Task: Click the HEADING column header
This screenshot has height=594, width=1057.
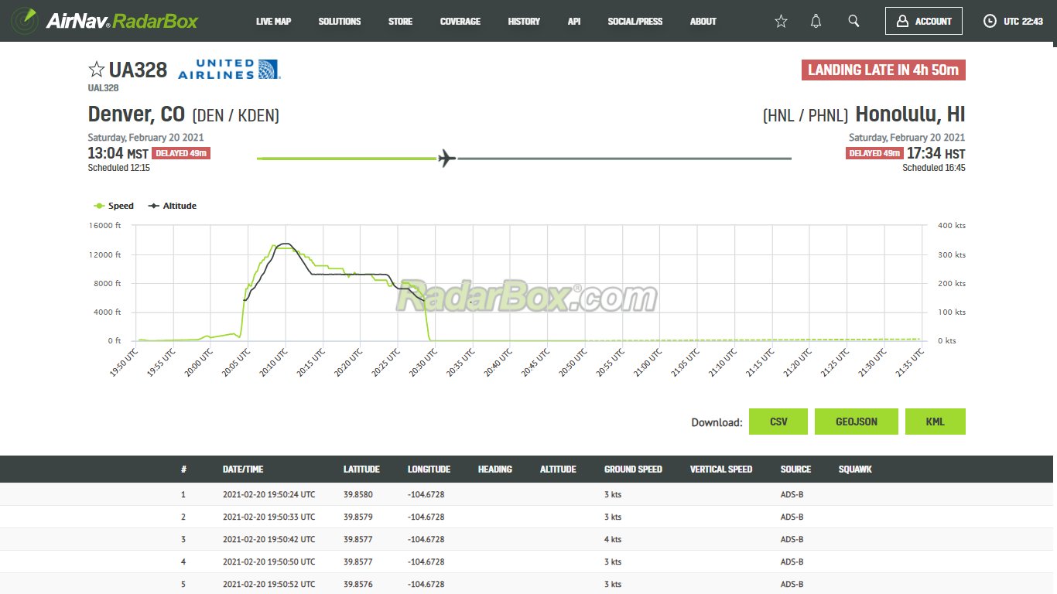Action: click(495, 469)
